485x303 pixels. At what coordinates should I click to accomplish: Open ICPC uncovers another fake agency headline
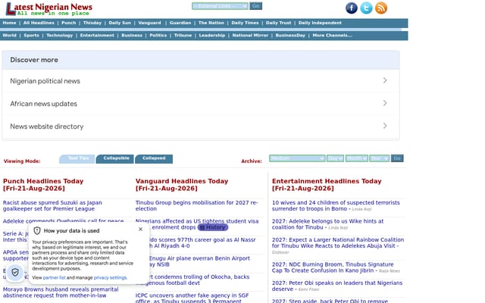coord(192,298)
